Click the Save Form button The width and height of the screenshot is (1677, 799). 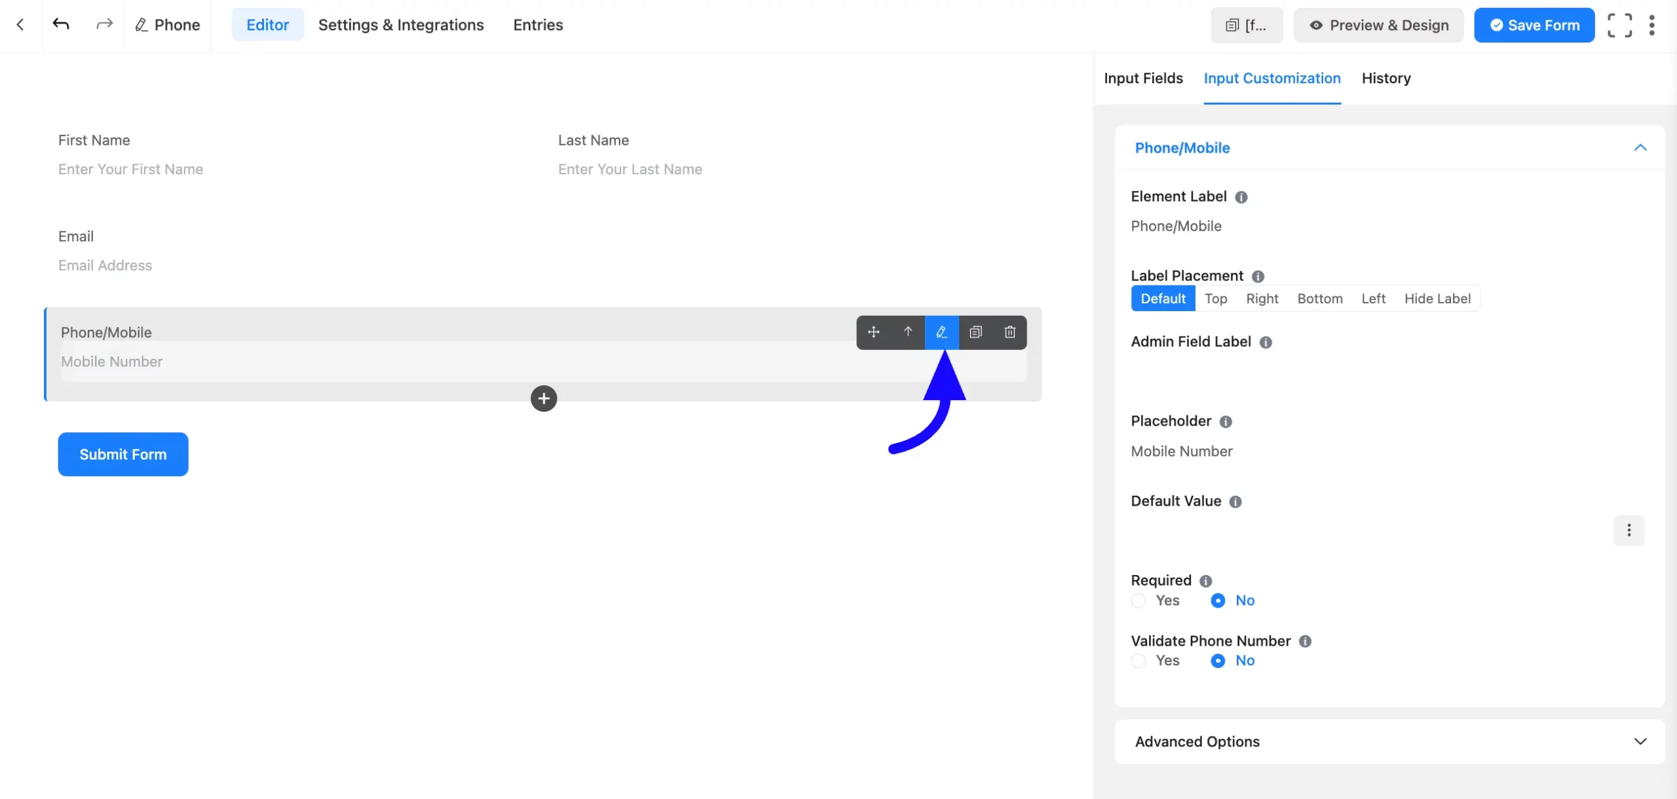tap(1534, 25)
